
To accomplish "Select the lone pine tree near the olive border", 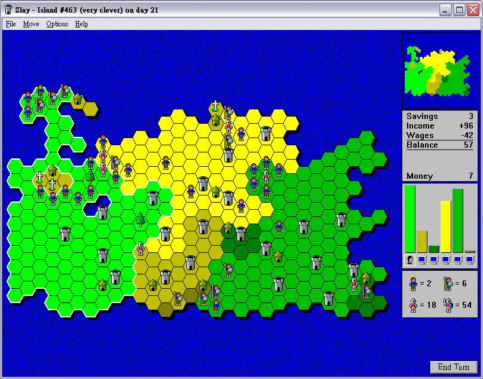I will pos(140,219).
